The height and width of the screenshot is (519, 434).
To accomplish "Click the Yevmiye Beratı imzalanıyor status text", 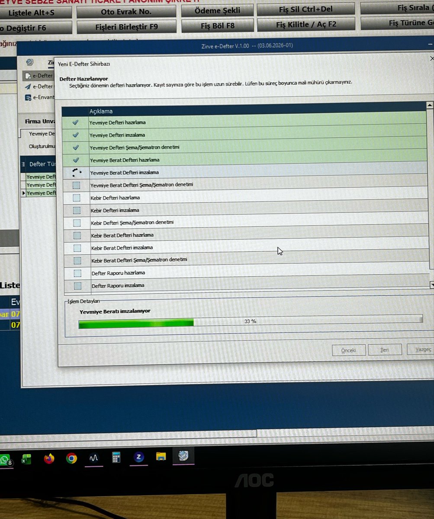I will point(115,311).
